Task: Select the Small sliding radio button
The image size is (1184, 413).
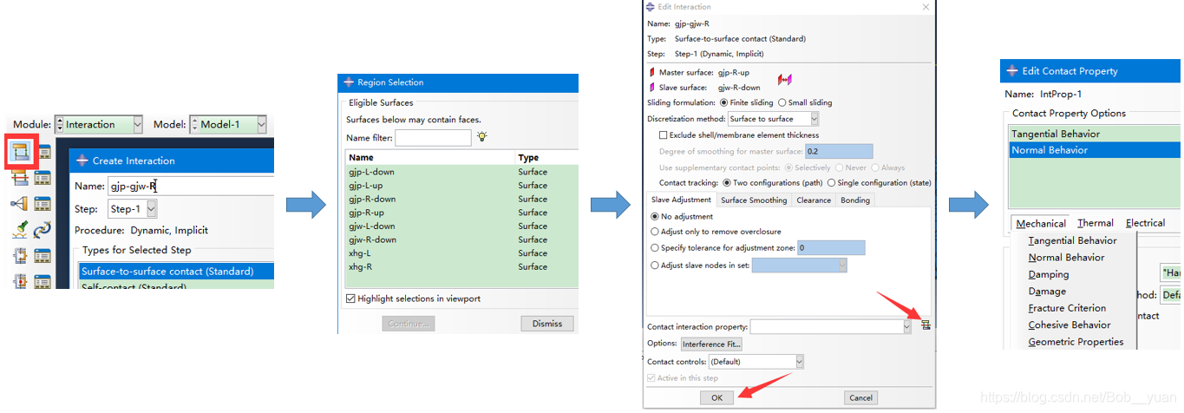Action: tap(782, 102)
